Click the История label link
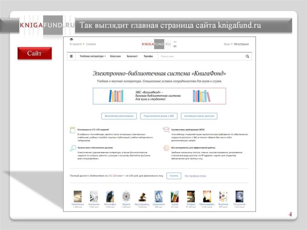The width and height of the screenshot is (307, 230). pyautogui.click(x=191, y=204)
